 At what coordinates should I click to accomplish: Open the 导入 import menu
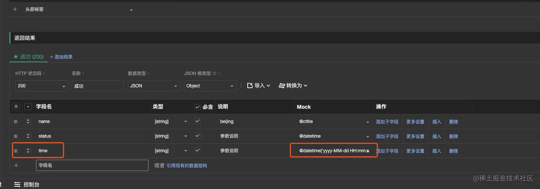[x=259, y=86]
